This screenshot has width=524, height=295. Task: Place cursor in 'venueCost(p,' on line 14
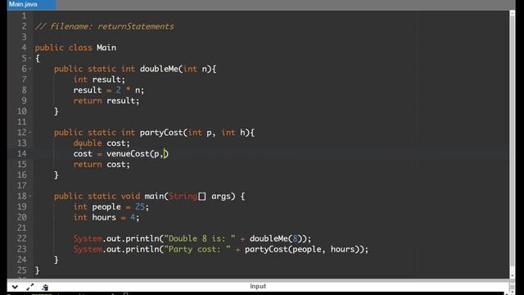coord(134,154)
